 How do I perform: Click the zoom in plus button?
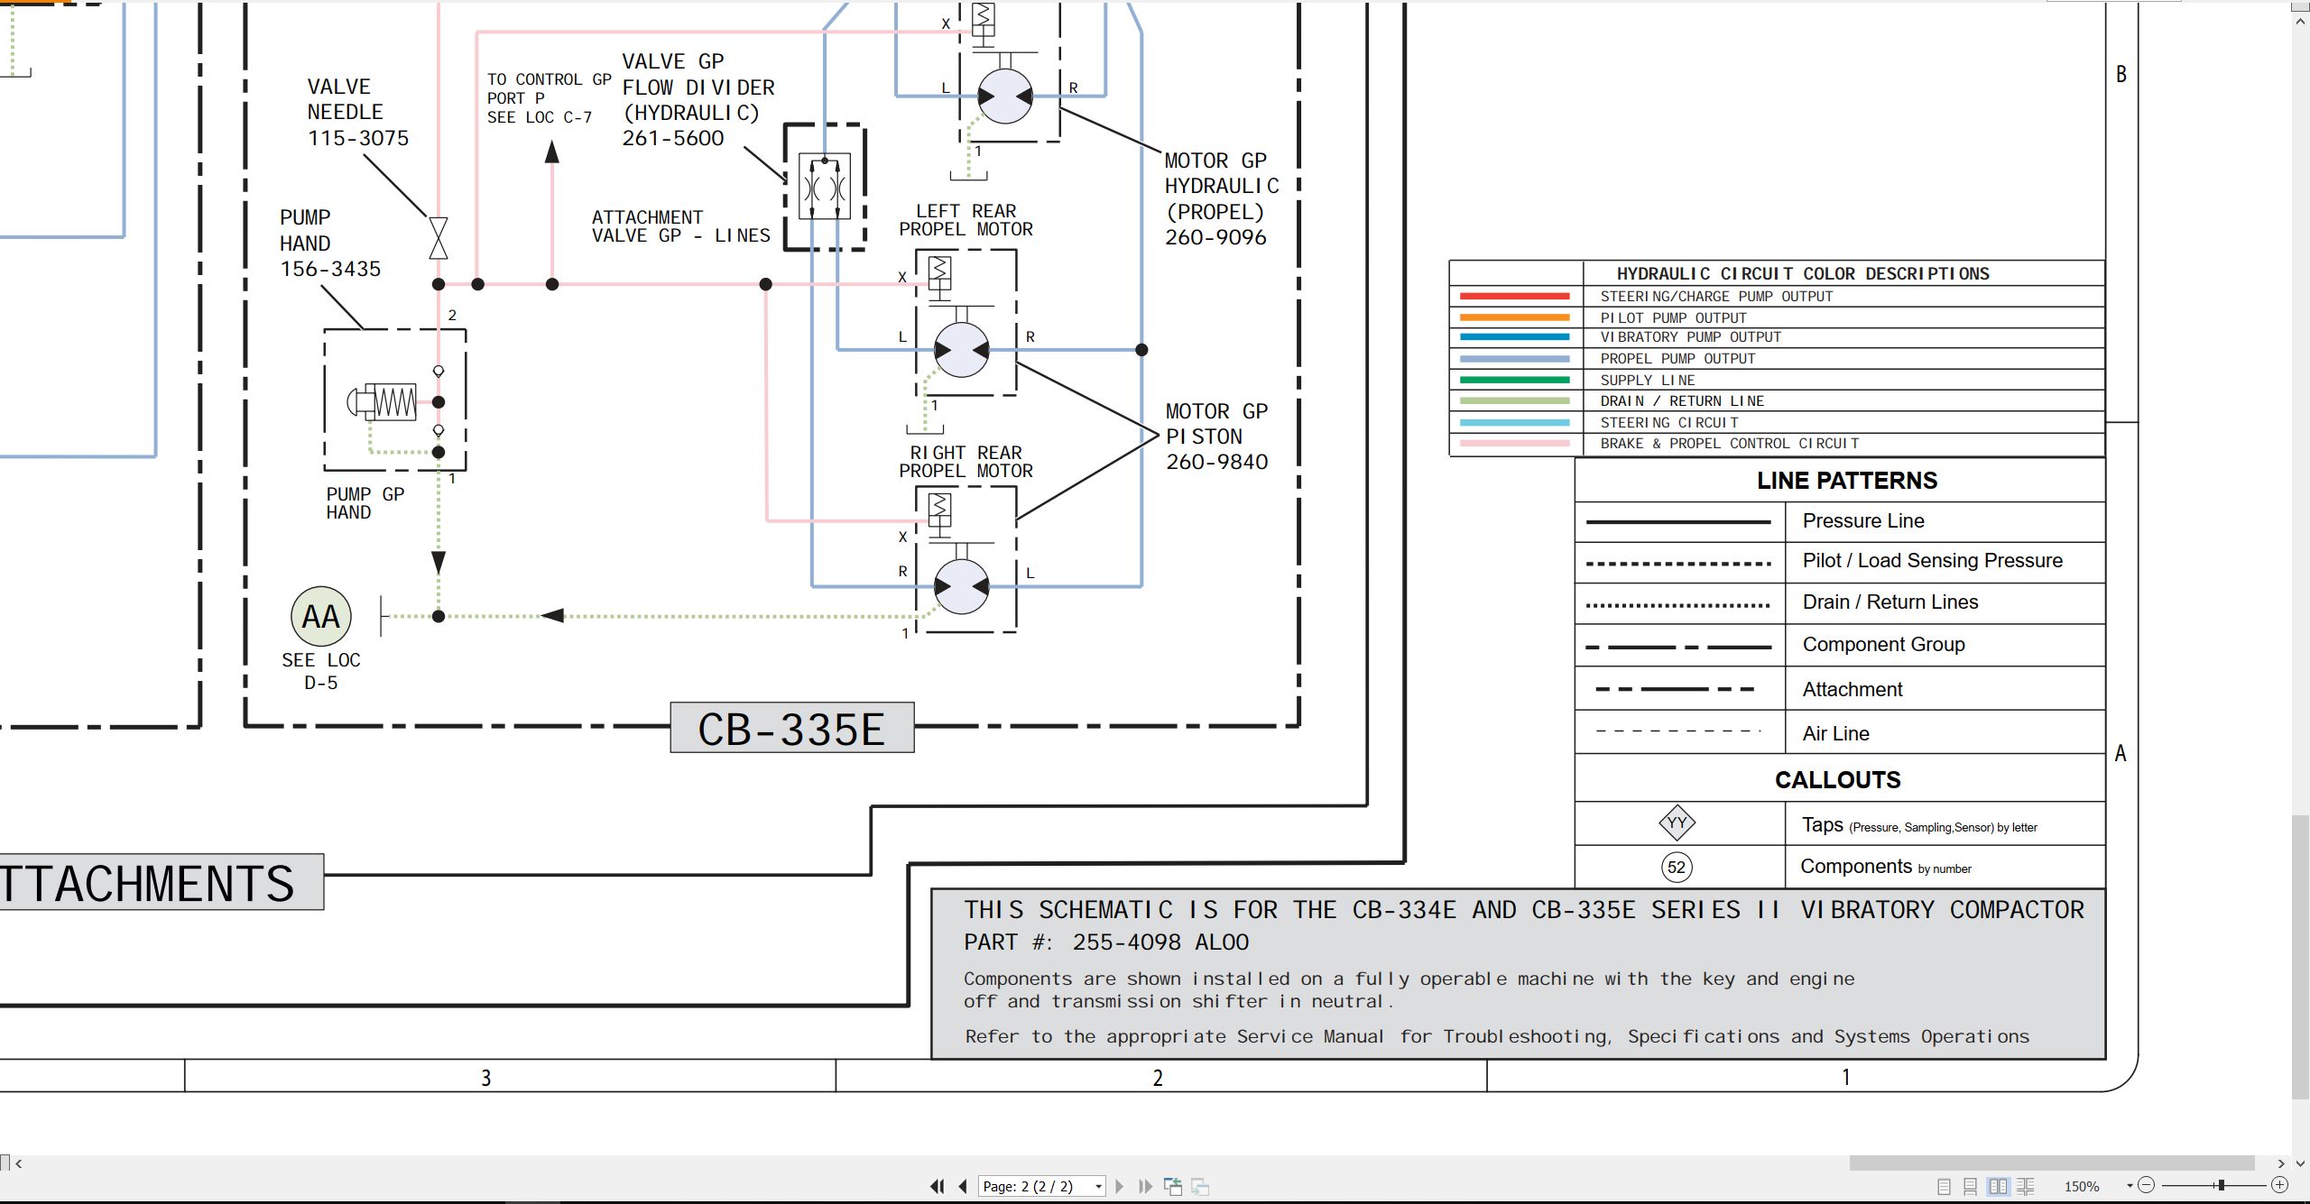click(x=2279, y=1185)
